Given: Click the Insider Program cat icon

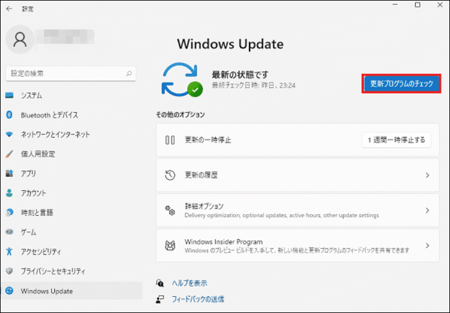Looking at the screenshot, I should [x=170, y=246].
